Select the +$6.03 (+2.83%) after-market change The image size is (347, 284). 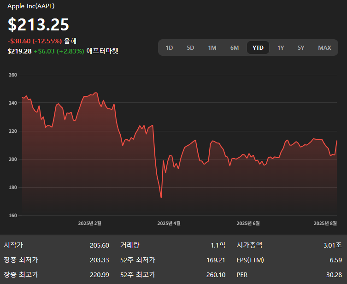click(59, 51)
